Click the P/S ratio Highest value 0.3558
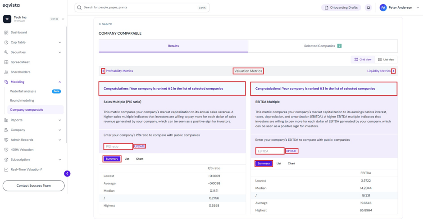This screenshot has height=221, width=423. (214, 205)
